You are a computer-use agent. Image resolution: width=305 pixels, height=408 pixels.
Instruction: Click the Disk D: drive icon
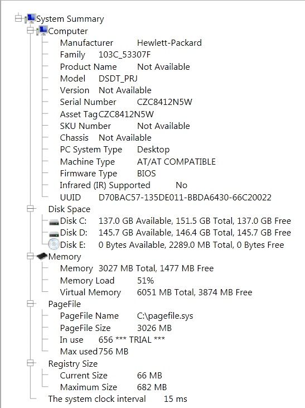tap(54, 234)
